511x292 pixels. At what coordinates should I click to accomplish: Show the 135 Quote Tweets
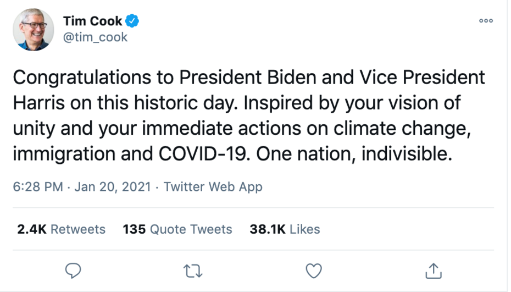[177, 229]
